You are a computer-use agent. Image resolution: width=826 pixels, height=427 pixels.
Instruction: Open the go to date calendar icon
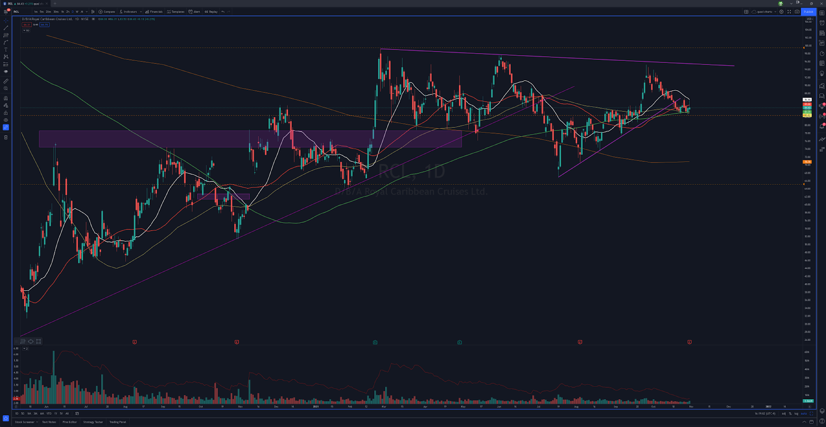pyautogui.click(x=77, y=413)
